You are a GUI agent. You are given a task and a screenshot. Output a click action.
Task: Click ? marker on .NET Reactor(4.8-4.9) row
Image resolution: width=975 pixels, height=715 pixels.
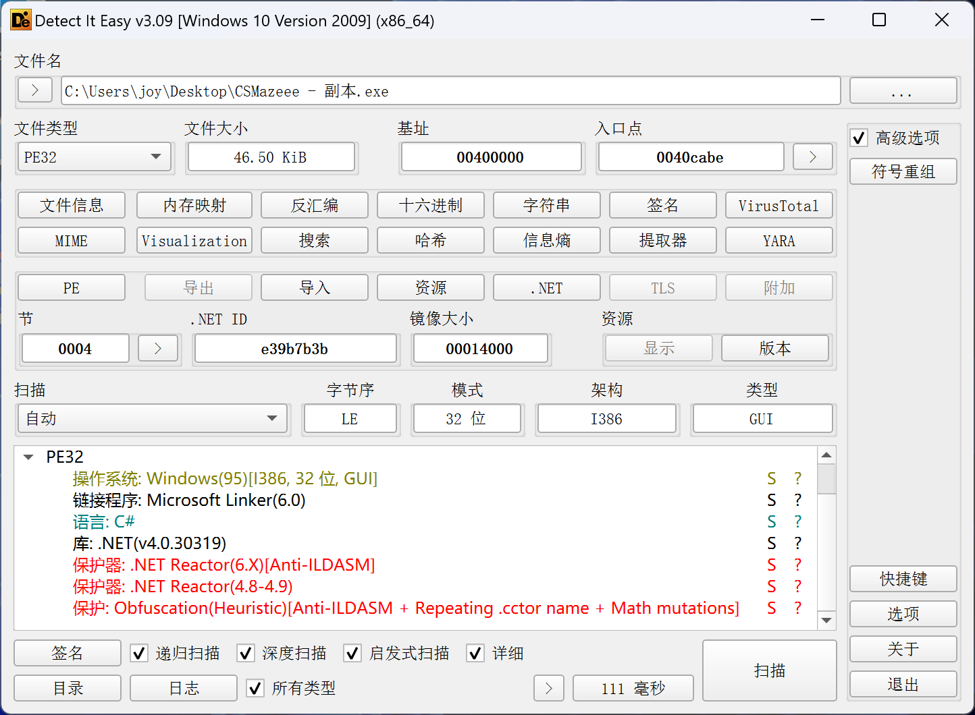tap(798, 586)
